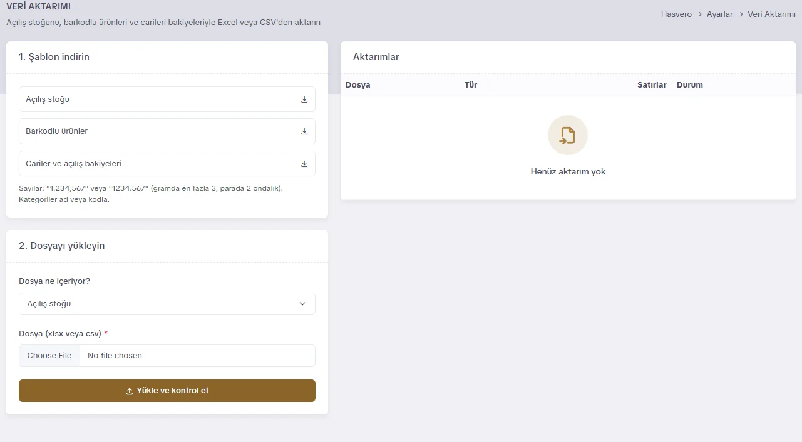Click the Aktarımlar panel heading
Image resolution: width=802 pixels, height=442 pixels.
376,57
